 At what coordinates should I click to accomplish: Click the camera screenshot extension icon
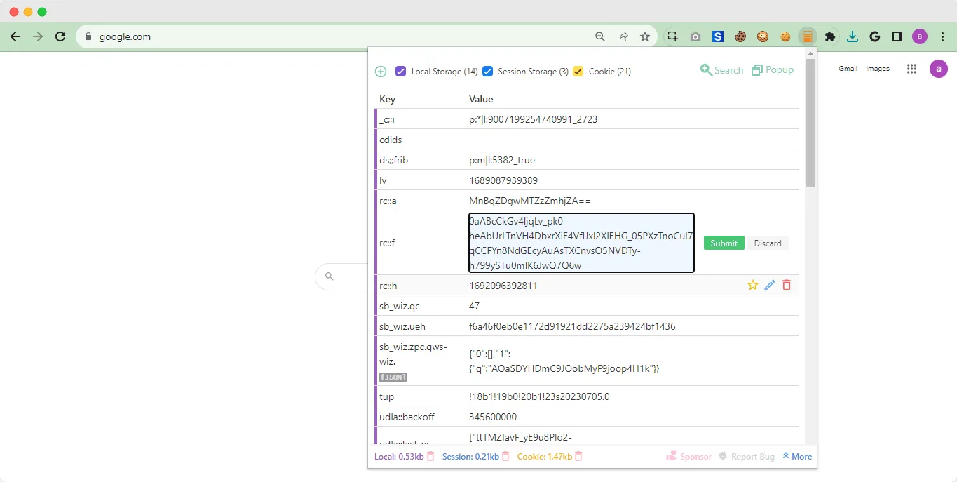(x=695, y=36)
